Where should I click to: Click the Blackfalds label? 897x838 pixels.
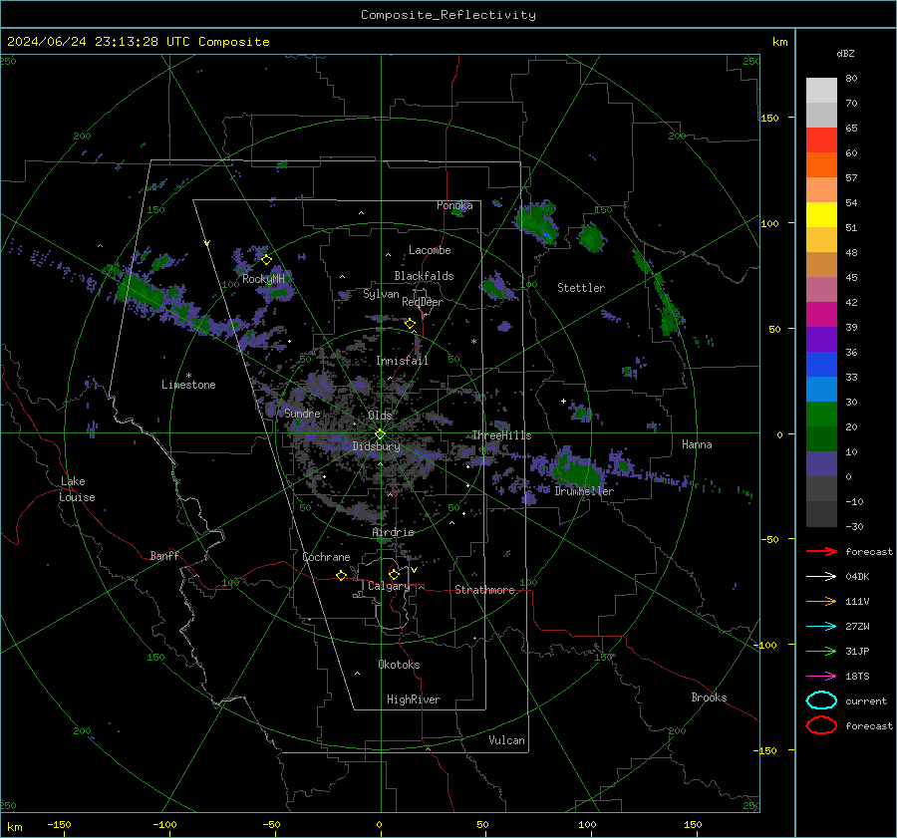424,276
